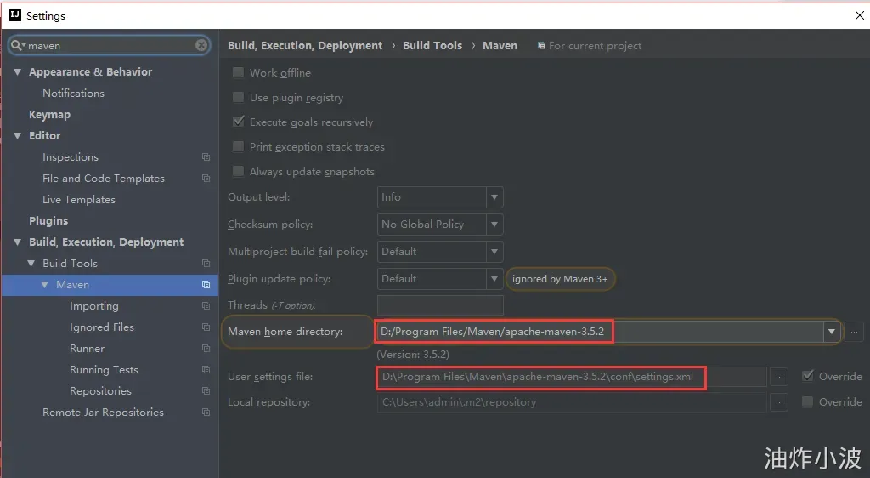Screen dimensions: 870x478
Task: Toggle Override for User settings file
Action: click(x=808, y=377)
